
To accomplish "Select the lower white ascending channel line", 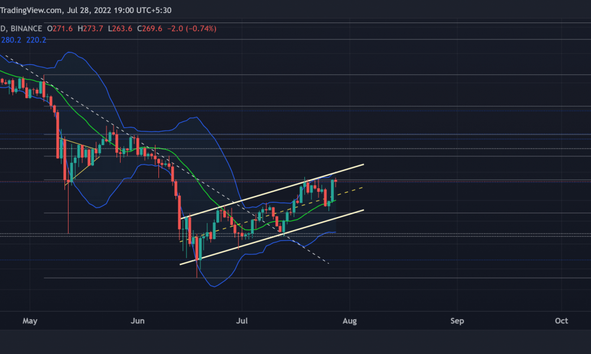I will point(272,237).
